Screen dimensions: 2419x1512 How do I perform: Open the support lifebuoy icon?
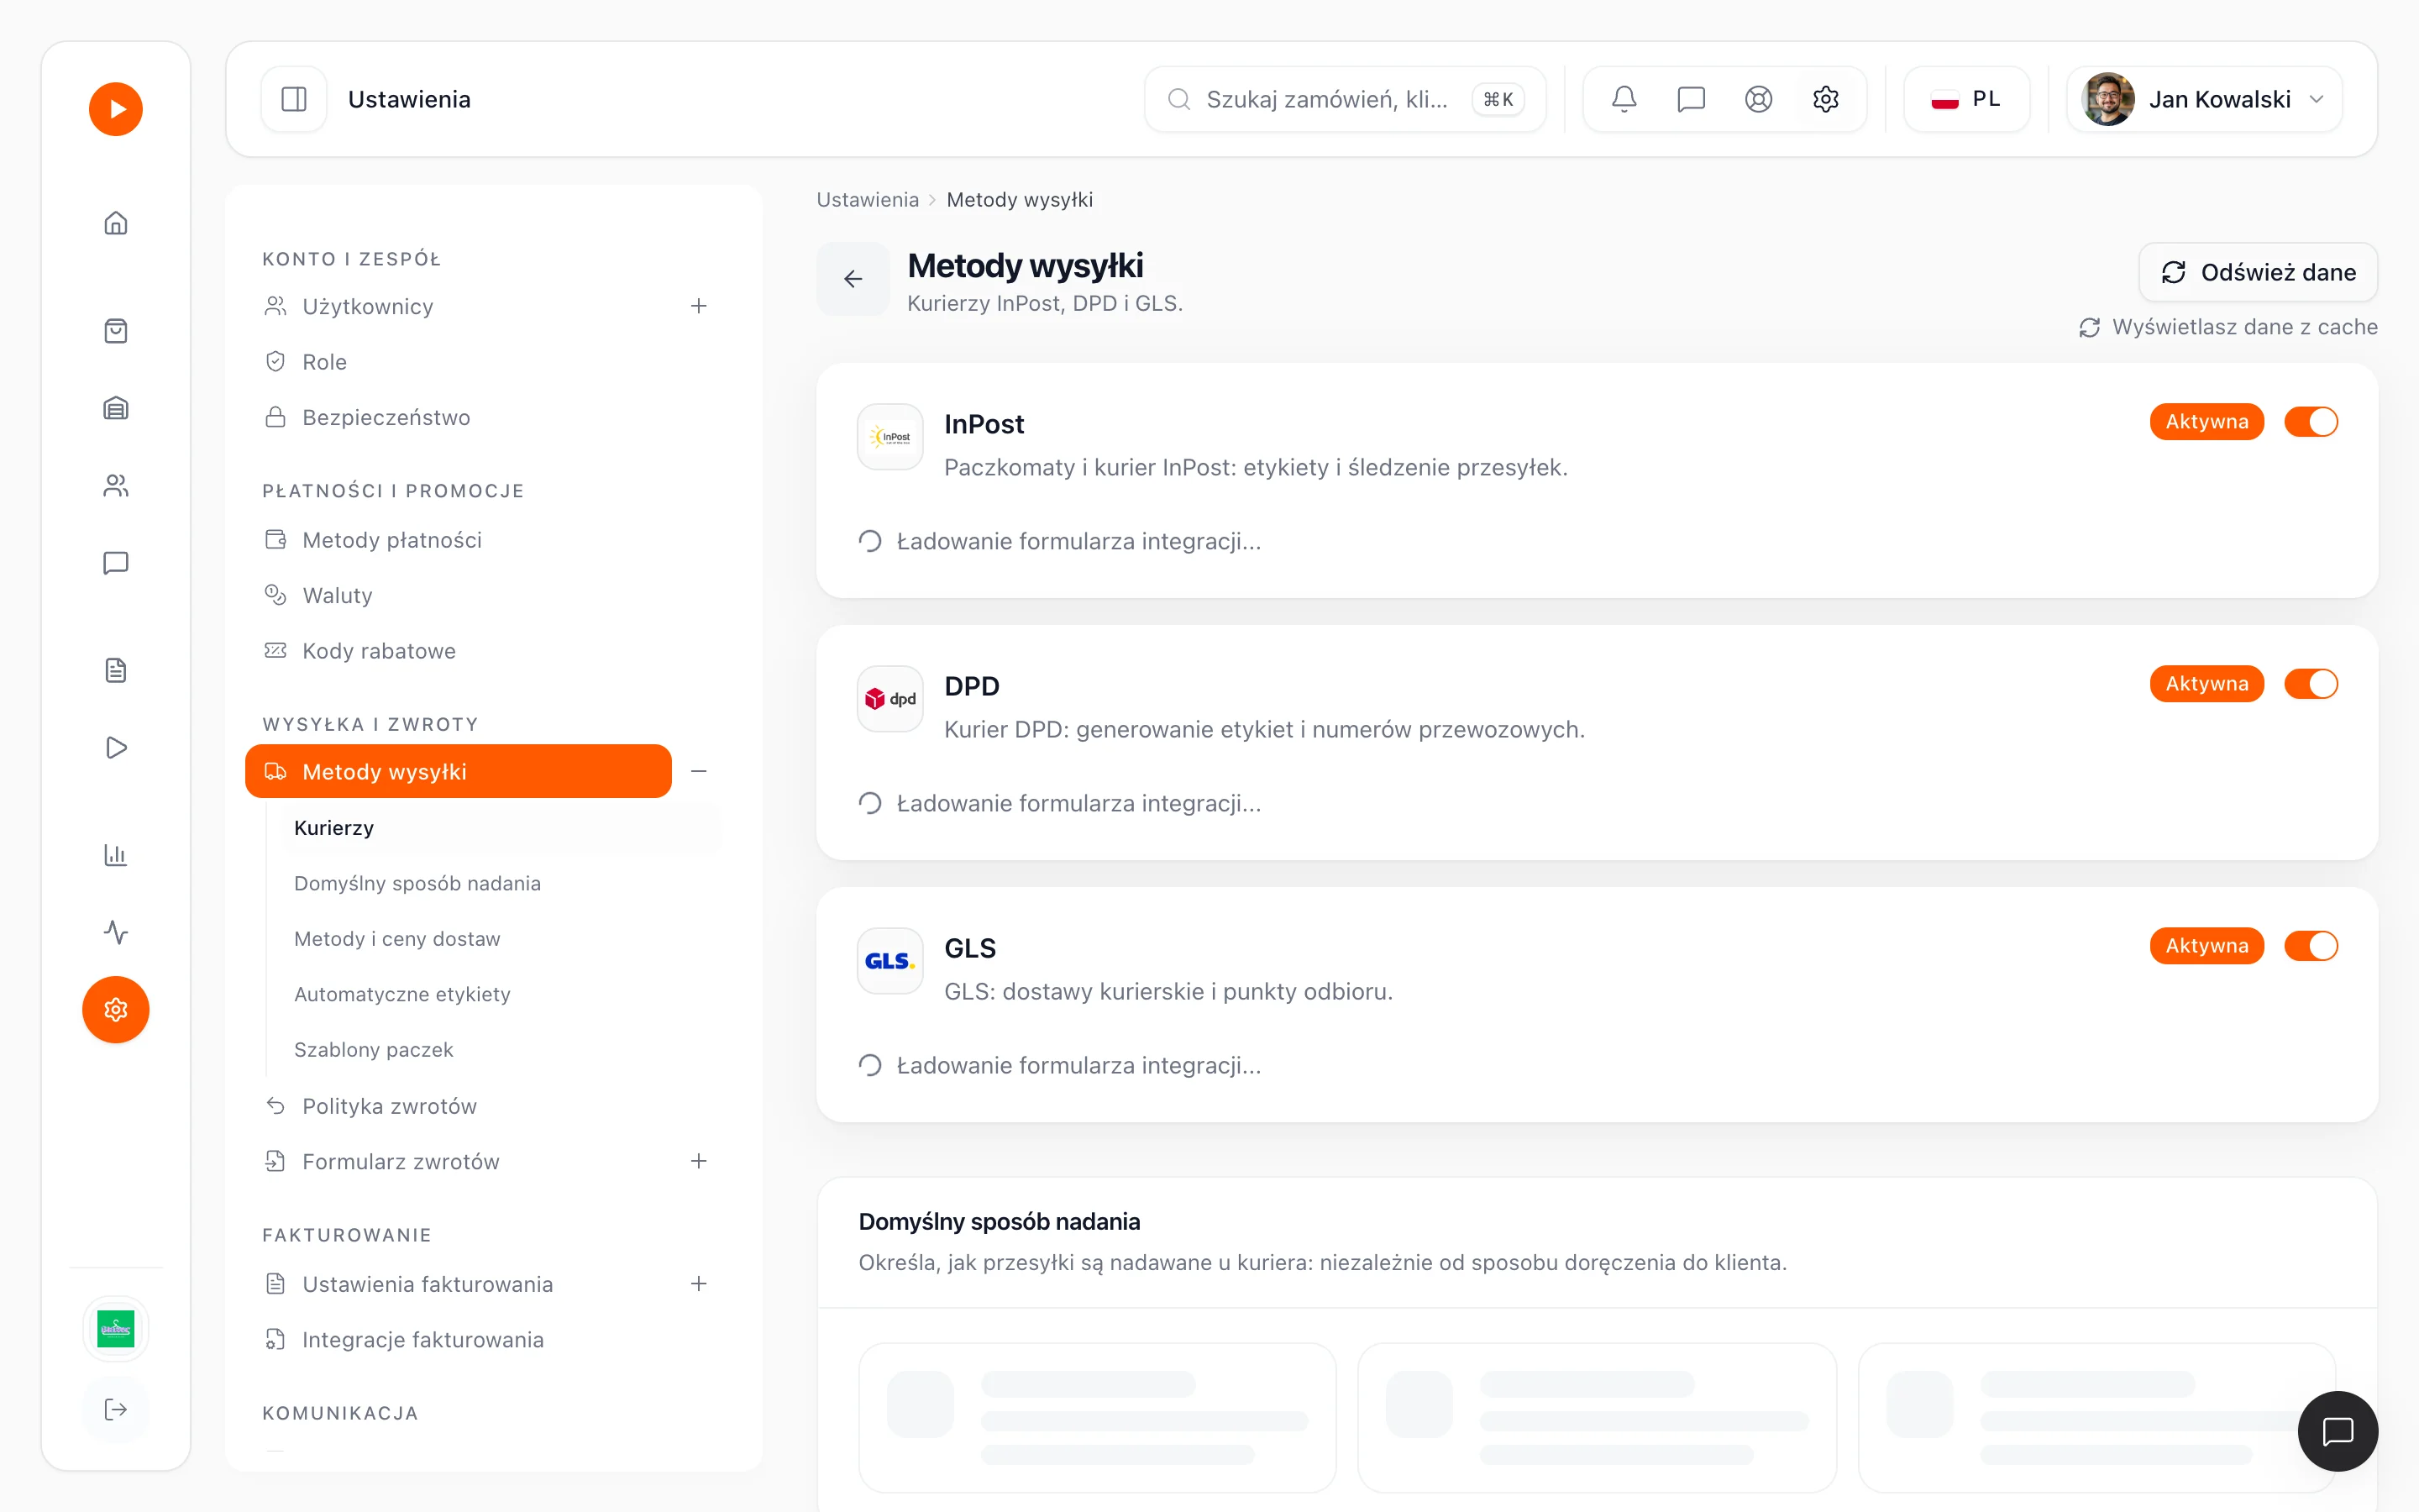point(1758,99)
